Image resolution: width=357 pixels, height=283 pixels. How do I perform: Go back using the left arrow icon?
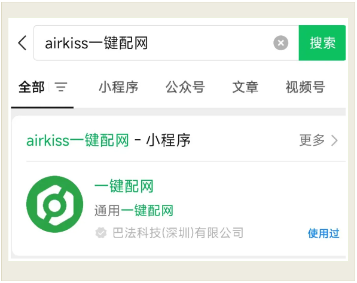tap(22, 43)
